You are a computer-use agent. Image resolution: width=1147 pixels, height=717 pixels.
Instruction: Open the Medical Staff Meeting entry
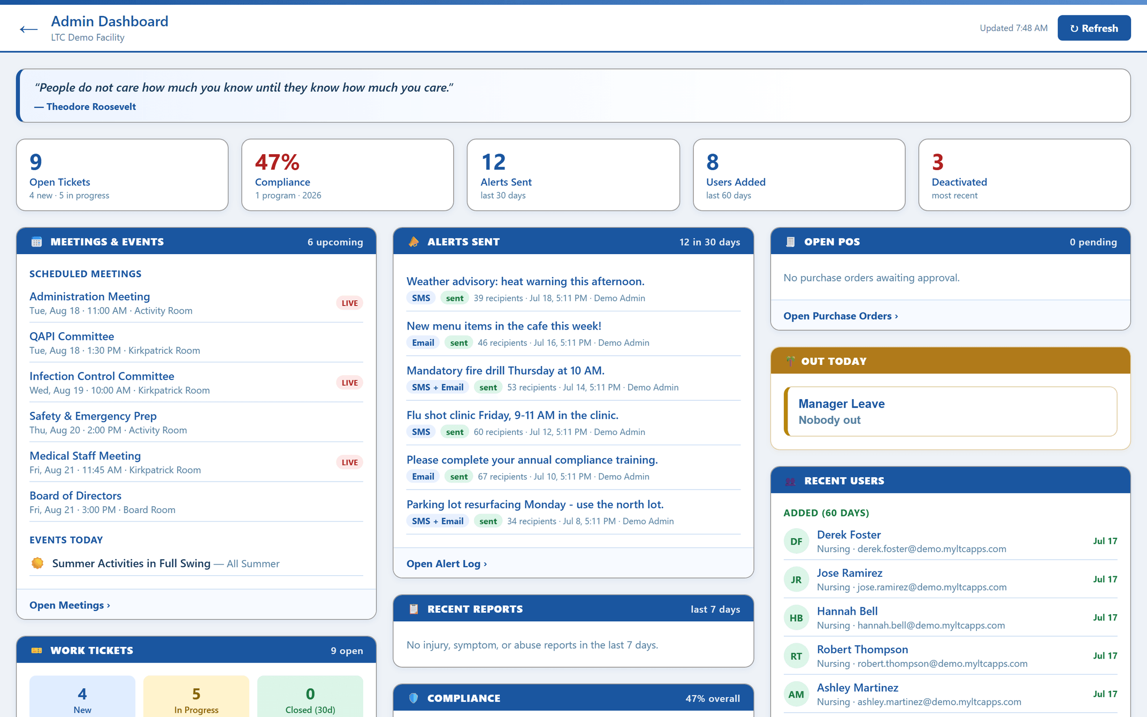[x=196, y=462]
